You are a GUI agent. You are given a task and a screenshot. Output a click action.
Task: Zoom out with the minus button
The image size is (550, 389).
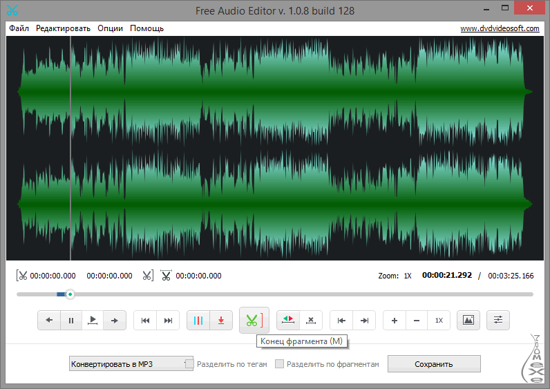tap(417, 320)
